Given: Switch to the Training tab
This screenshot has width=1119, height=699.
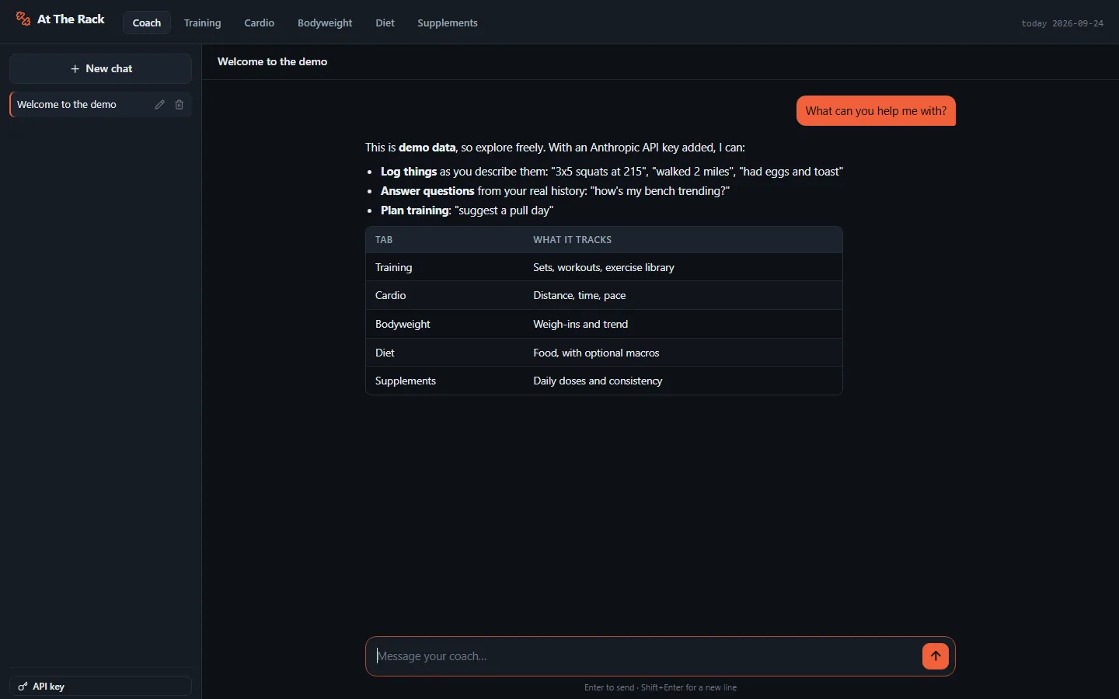Looking at the screenshot, I should pyautogui.click(x=203, y=23).
